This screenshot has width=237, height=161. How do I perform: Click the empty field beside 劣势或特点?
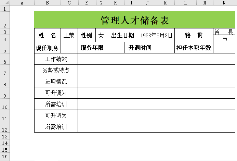(156, 70)
